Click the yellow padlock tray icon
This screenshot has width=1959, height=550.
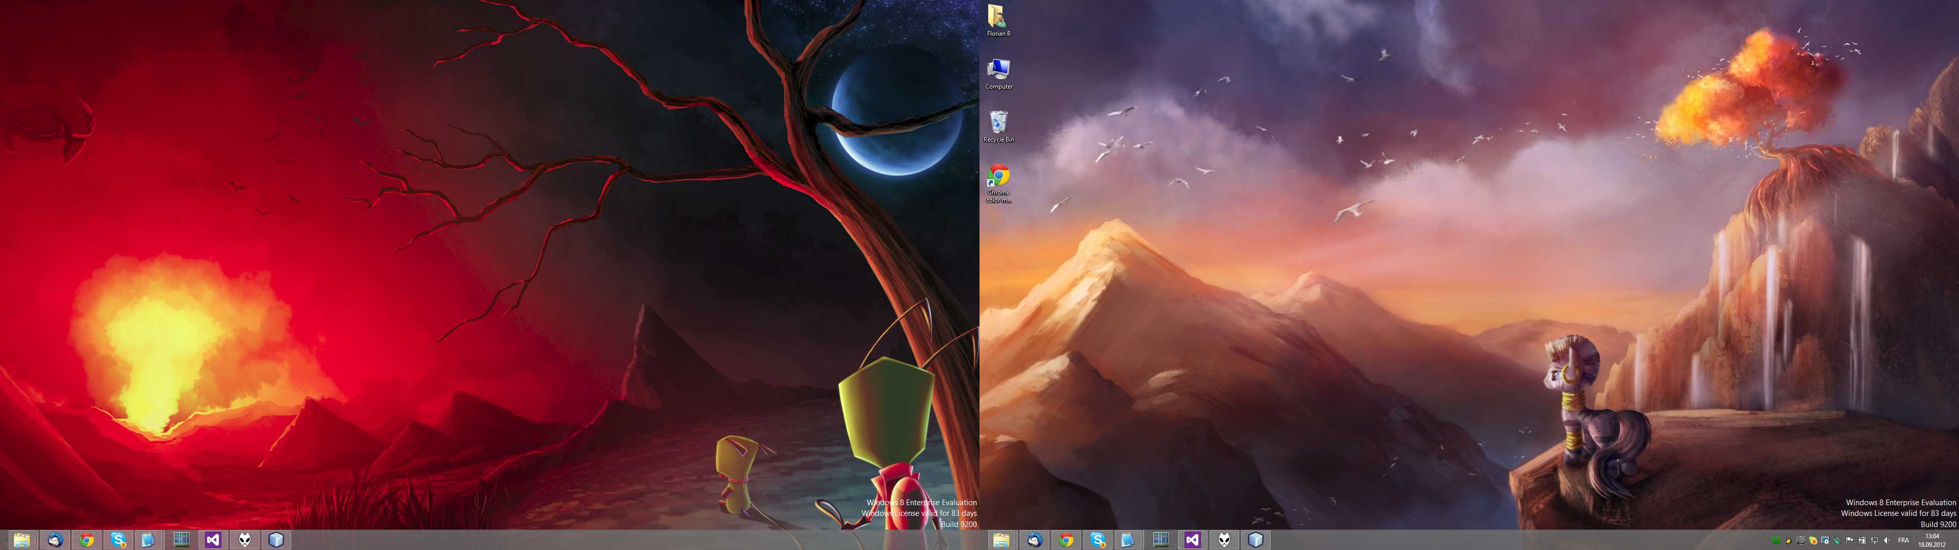coord(1789,541)
